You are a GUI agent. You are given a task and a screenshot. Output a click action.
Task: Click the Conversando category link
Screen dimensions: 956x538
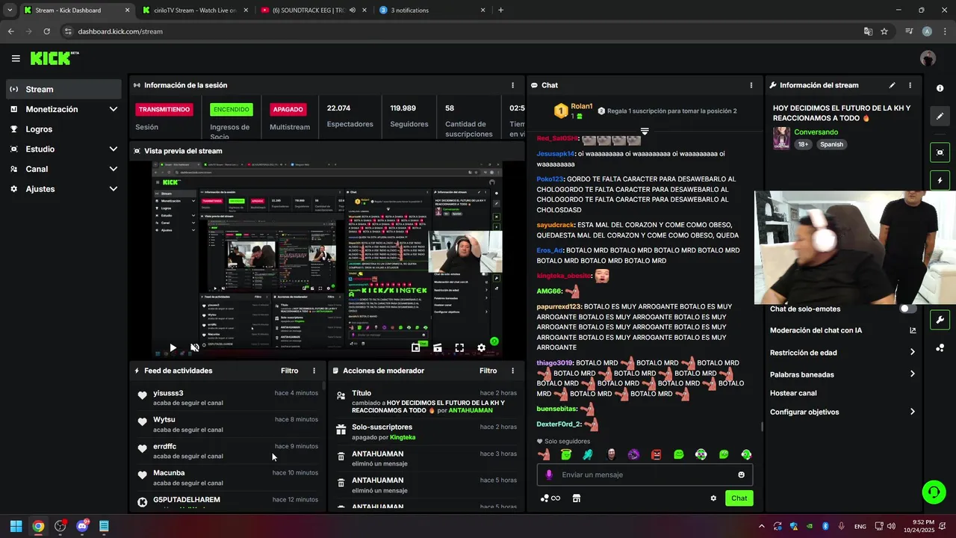(x=816, y=132)
